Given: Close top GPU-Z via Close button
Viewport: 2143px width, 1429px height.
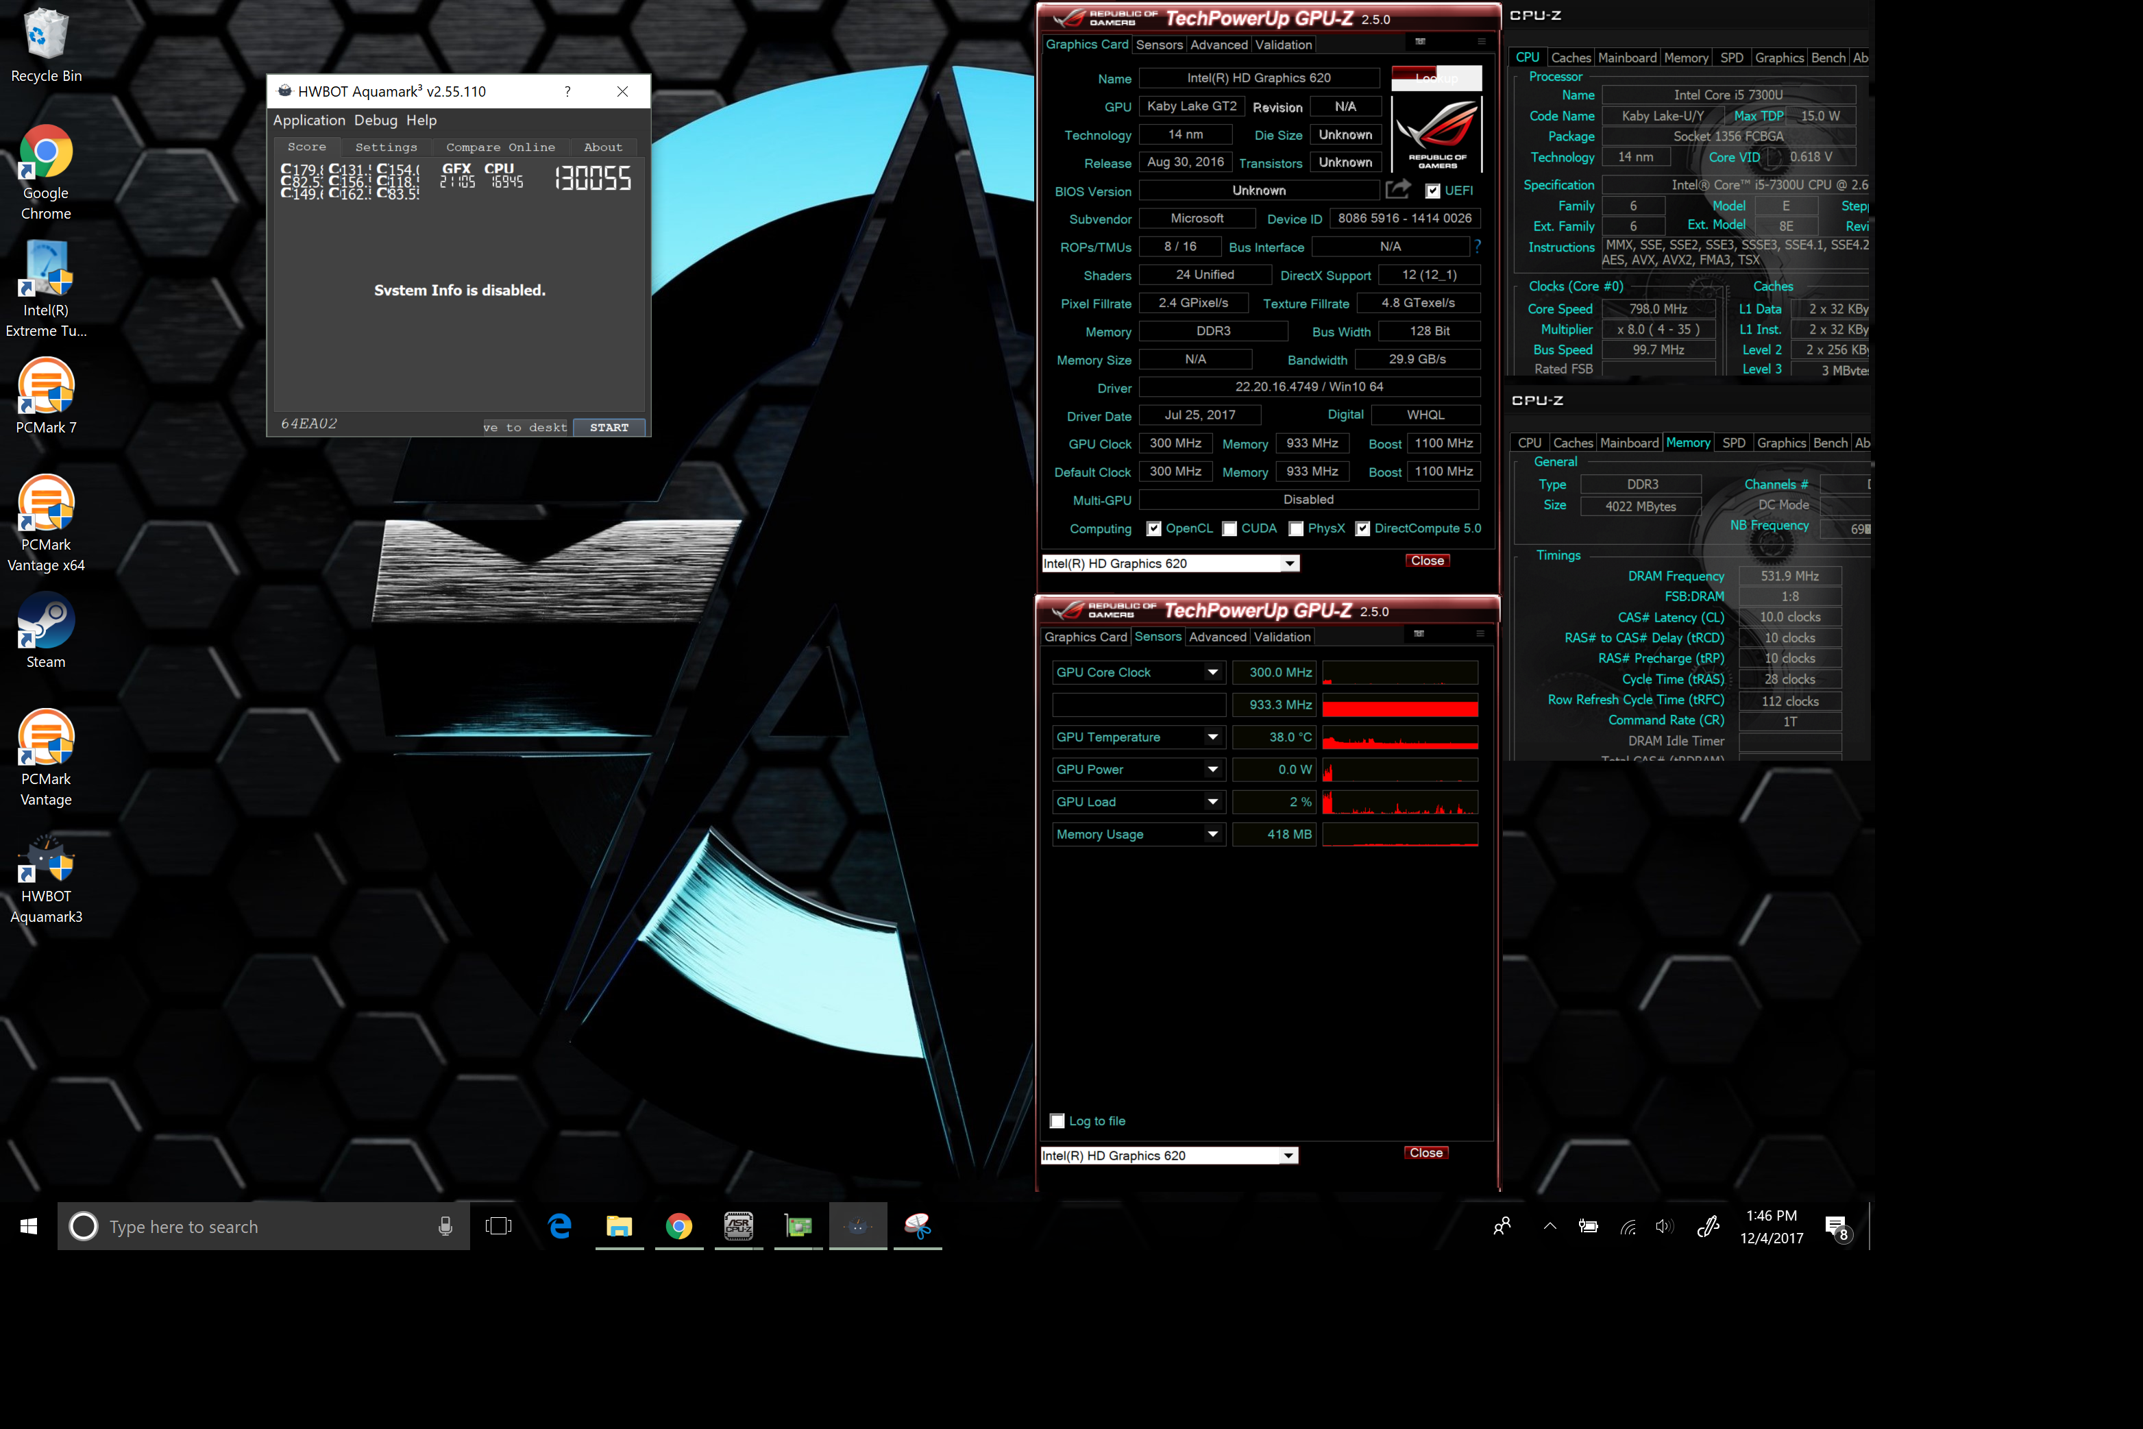Looking at the screenshot, I should [1427, 561].
